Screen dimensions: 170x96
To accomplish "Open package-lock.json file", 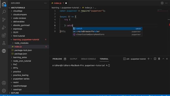I will click(23, 50).
